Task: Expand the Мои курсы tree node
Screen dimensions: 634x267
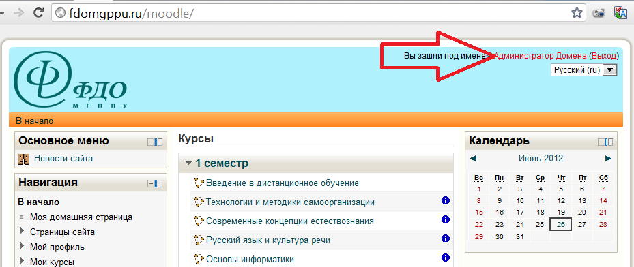Action: (x=22, y=262)
